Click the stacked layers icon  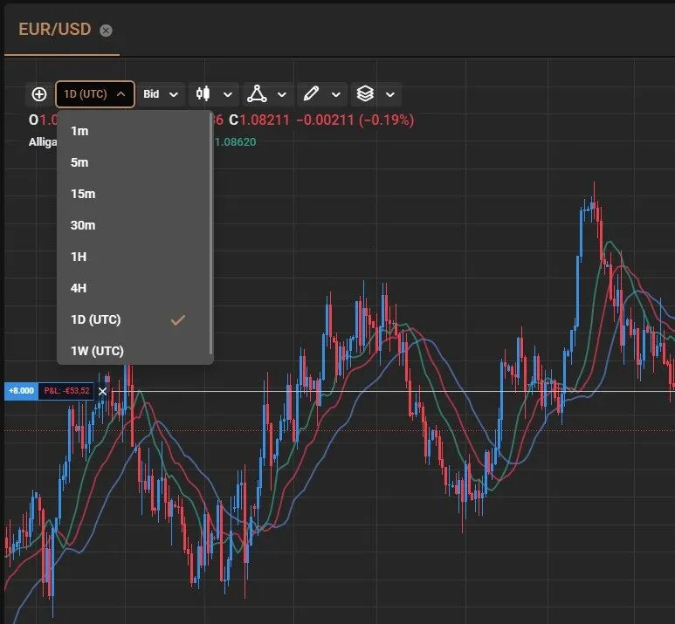point(364,94)
